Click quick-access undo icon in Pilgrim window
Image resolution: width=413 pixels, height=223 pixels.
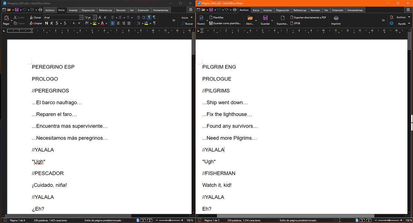tap(219, 10)
